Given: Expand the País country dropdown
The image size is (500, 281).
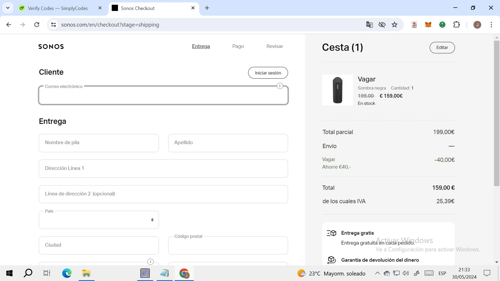Looking at the screenshot, I should 99,220.
